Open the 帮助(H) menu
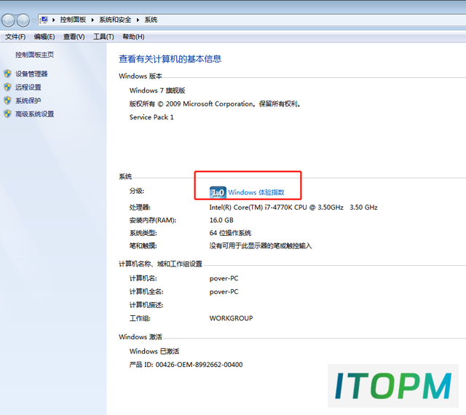This screenshot has width=466, height=415. click(133, 36)
